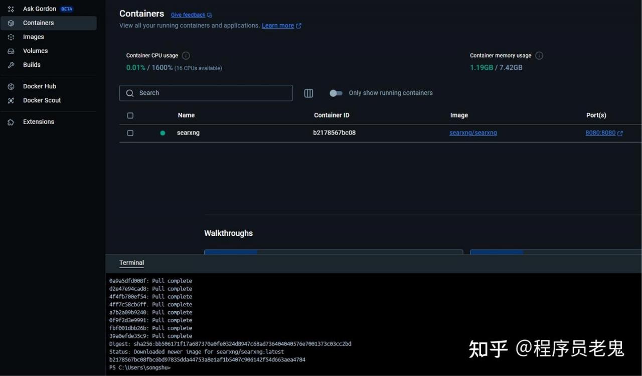Toggle Only show running containers switch
This screenshot has width=642, height=376.
pyautogui.click(x=336, y=93)
